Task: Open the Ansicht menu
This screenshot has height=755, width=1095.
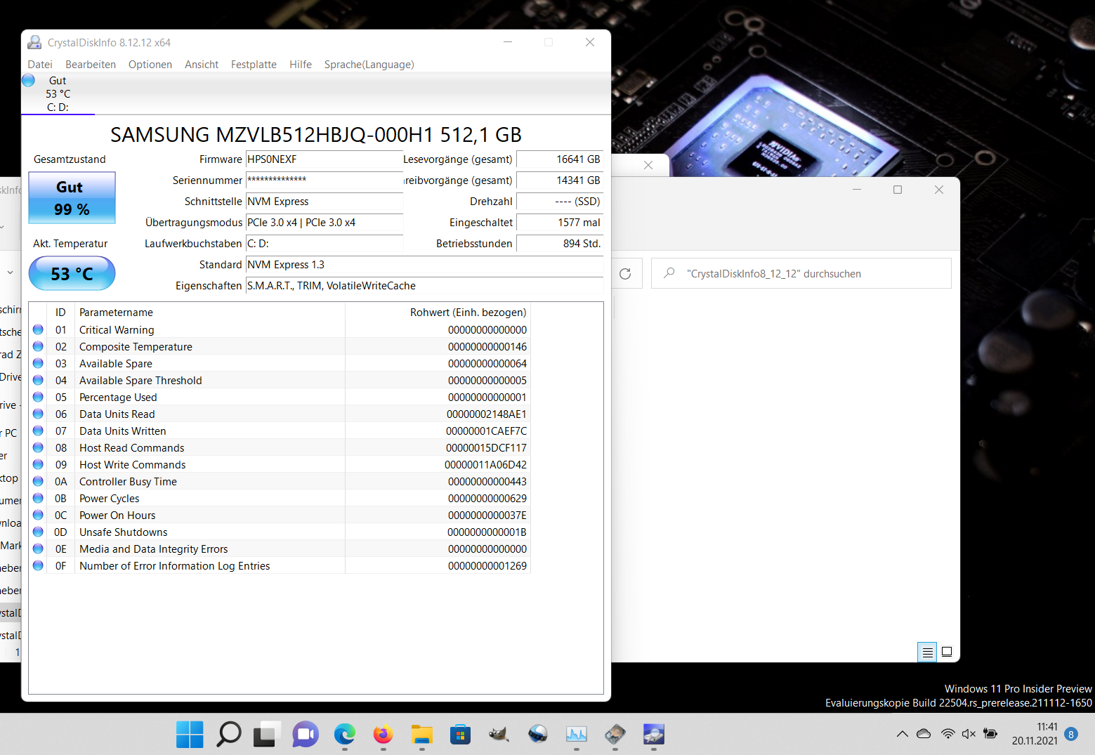Action: pos(202,65)
